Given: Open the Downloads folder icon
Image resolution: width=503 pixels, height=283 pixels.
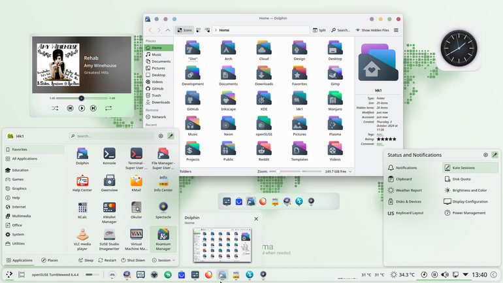Looking at the screenshot, I should click(x=264, y=76).
